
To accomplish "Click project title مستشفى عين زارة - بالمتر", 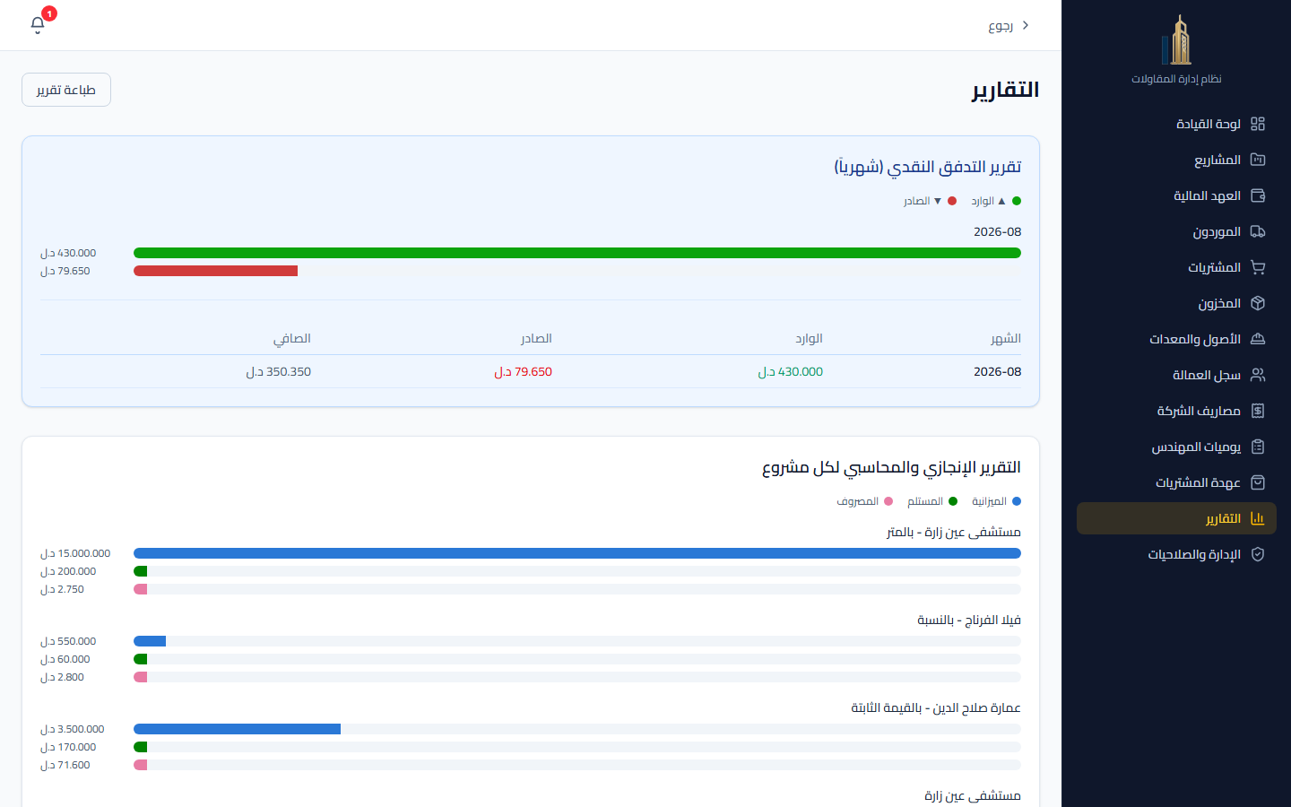I will pos(954,532).
